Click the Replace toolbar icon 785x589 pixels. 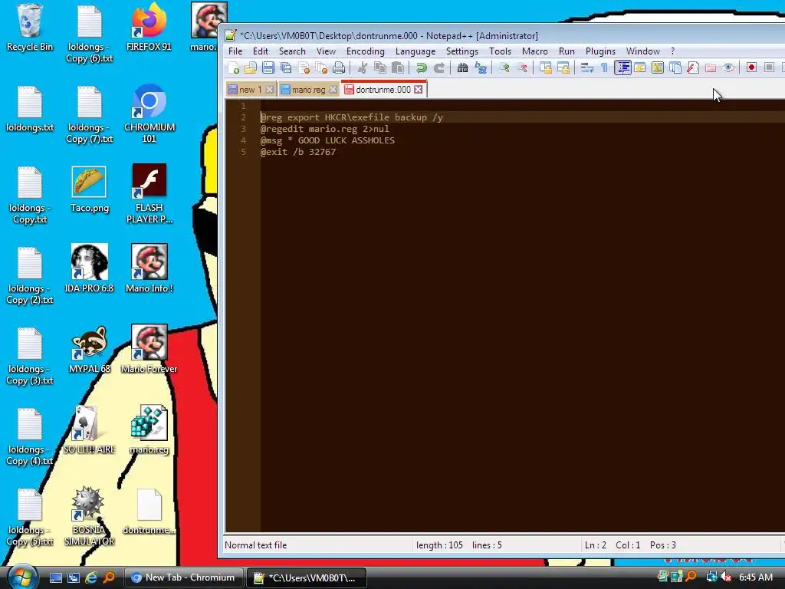click(481, 67)
